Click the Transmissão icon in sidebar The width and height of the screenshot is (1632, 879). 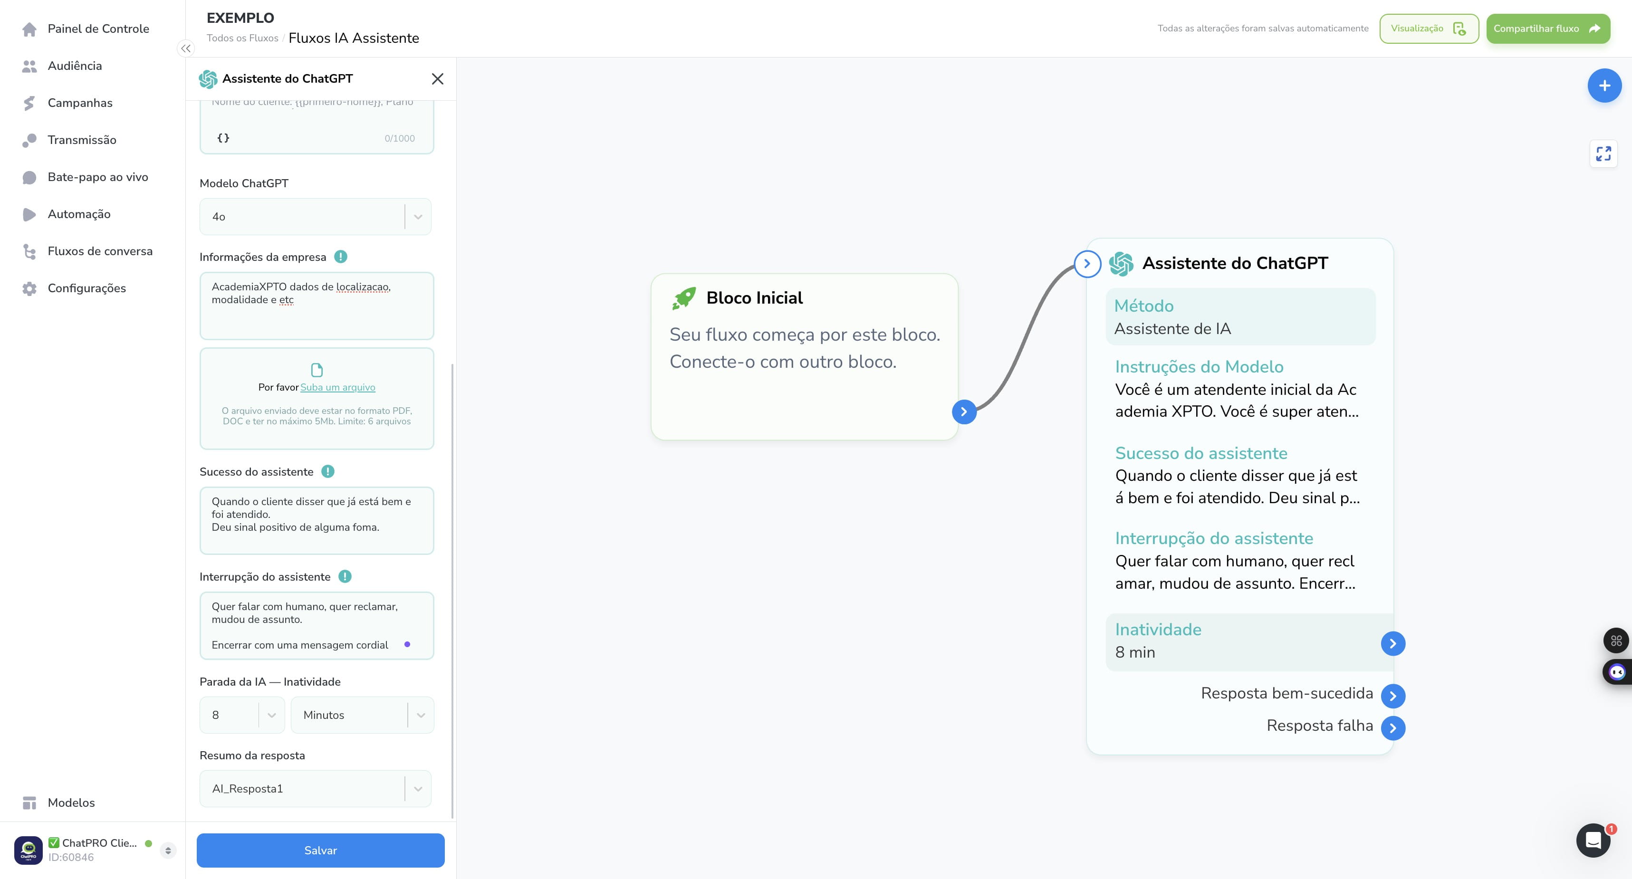tap(29, 140)
